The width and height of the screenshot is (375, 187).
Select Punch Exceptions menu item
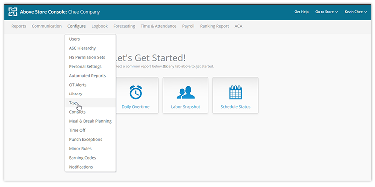[90, 139]
